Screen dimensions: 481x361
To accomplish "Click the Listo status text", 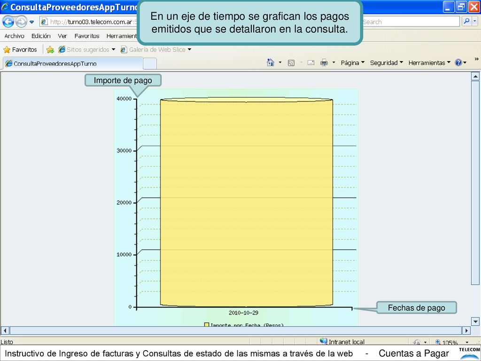I will point(7,342).
